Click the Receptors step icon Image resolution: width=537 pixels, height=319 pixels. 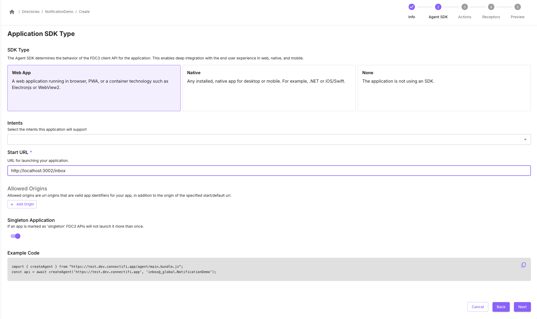coord(491,6)
